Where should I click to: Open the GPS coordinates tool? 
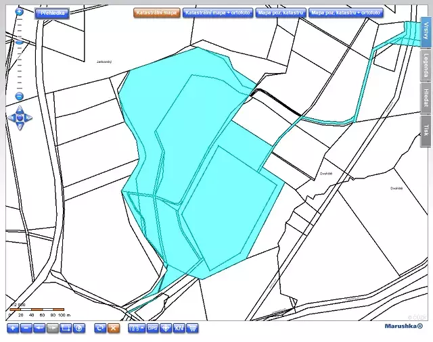(153, 328)
